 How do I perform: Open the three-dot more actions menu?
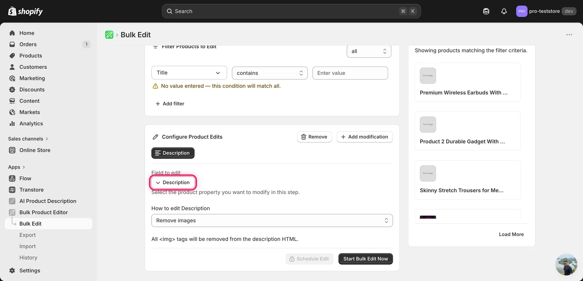(569, 35)
